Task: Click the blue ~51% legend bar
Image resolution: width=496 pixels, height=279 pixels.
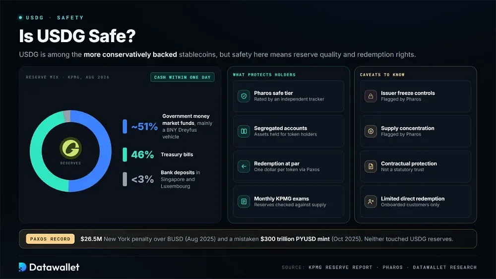Action: tap(124, 126)
